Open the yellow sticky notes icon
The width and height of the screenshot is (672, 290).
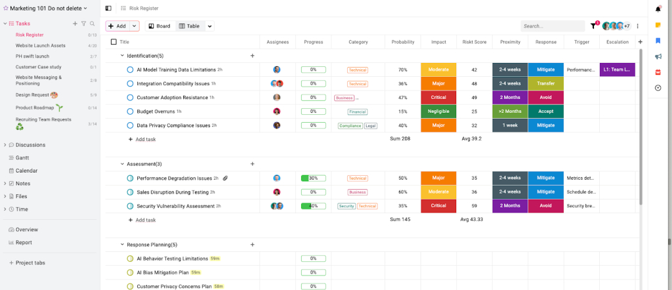tap(658, 25)
